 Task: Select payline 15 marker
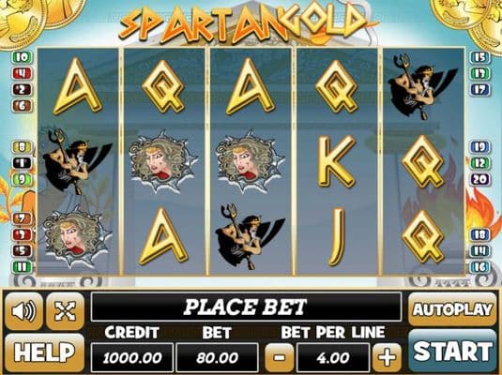click(x=479, y=57)
